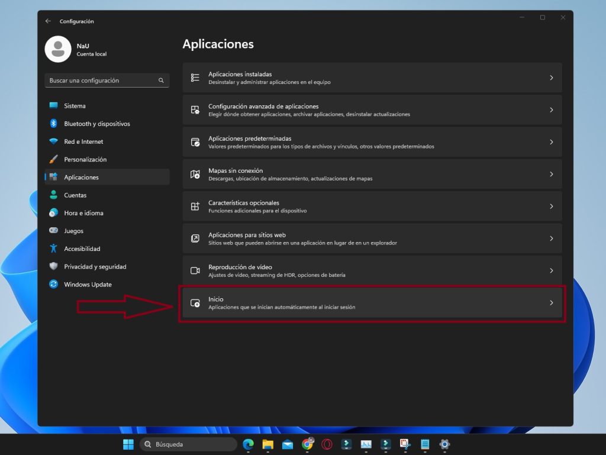Open the highlighted Inicio row chevron
The width and height of the screenshot is (606, 455).
coord(552,302)
